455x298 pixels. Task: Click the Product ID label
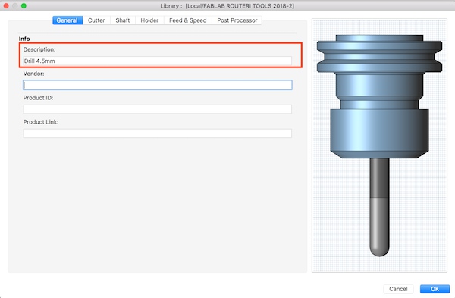(x=38, y=98)
